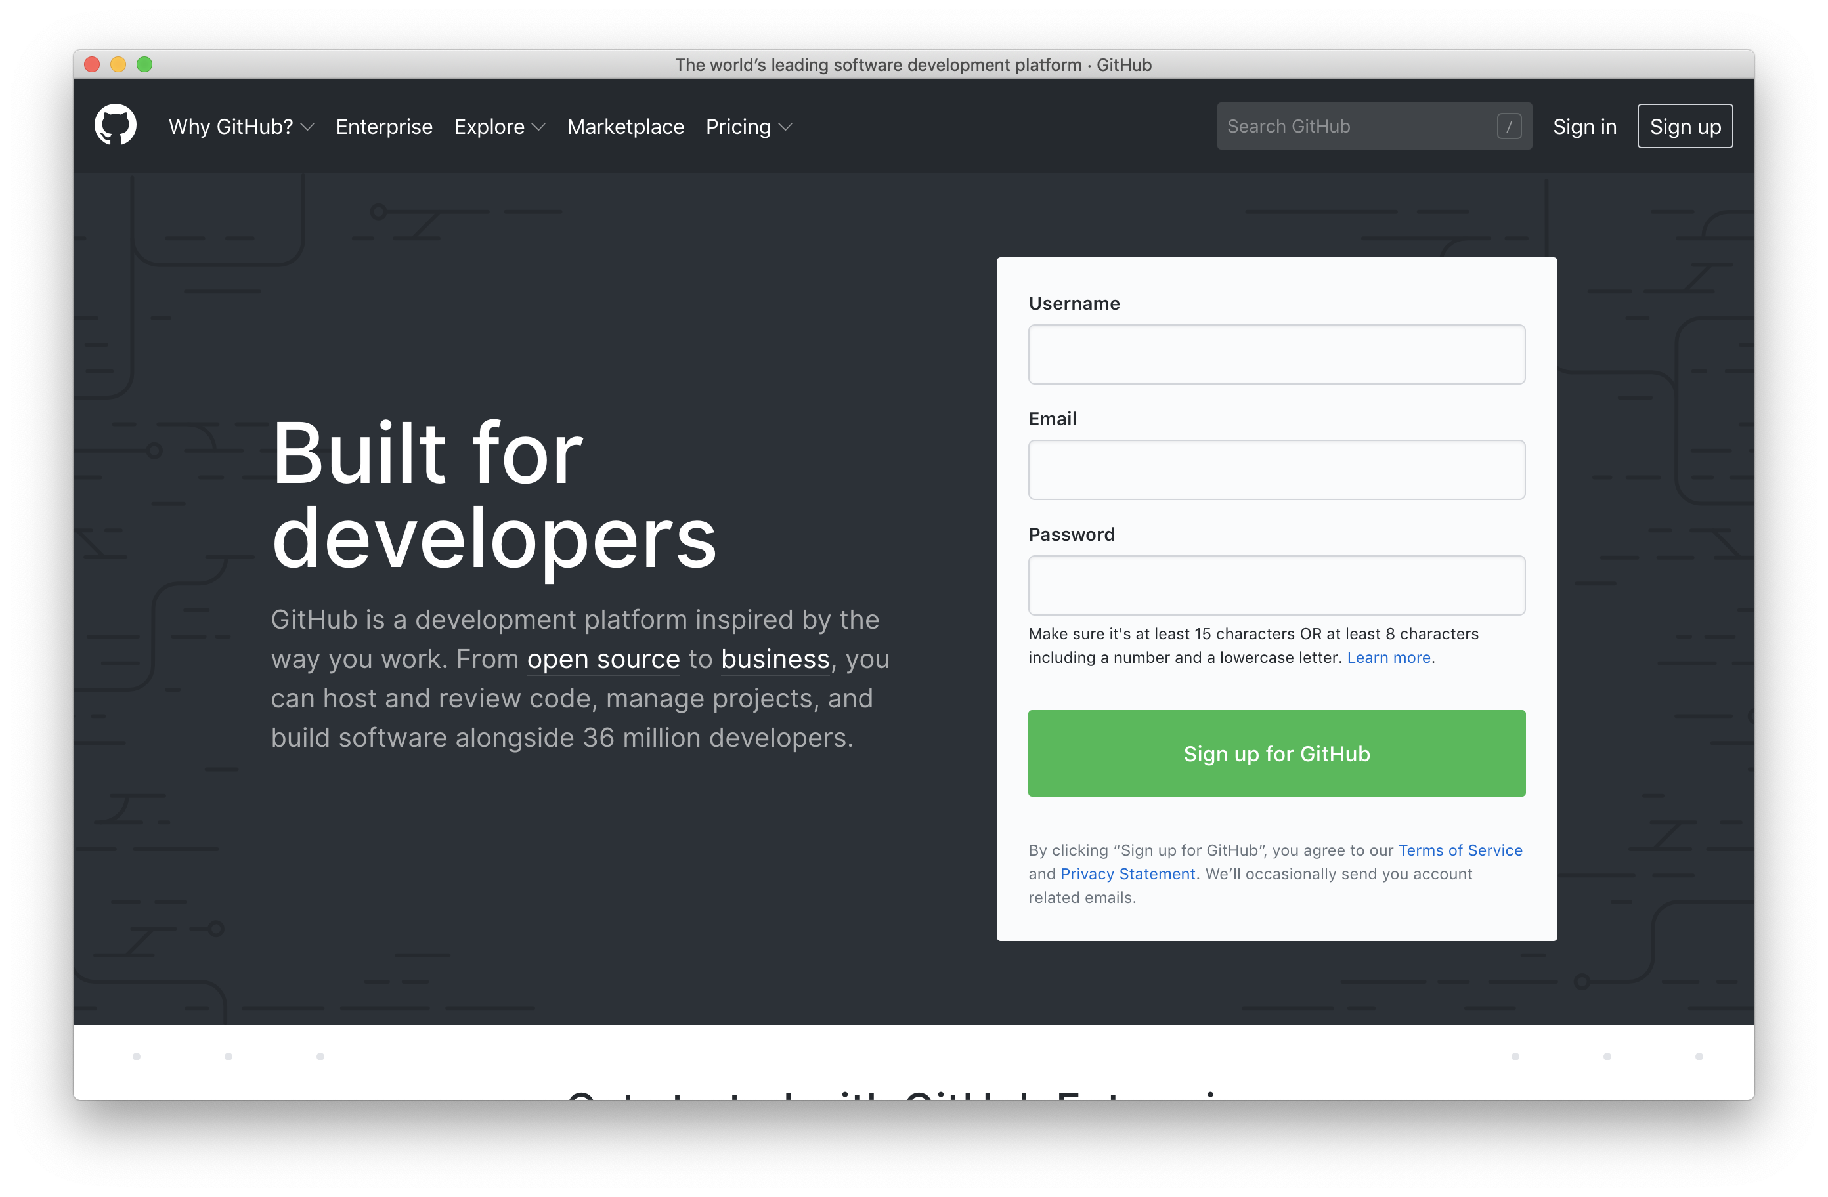This screenshot has height=1197, width=1828.
Task: Click the Privacy Statement link
Action: [x=1128, y=873]
